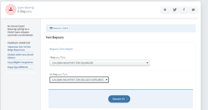This screenshot has height=110, width=208.
Task: Share on Twitter via bird icon
Action: (x=174, y=10)
